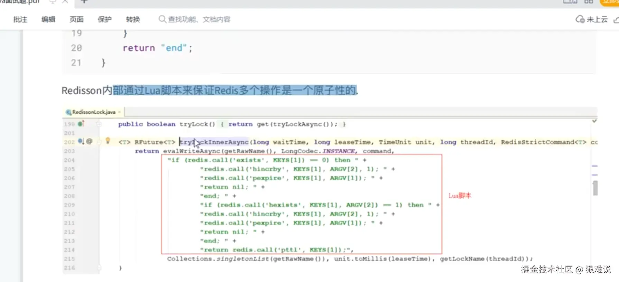Click unit.toMillis(leaseTime) in code
The width and height of the screenshot is (619, 282).
[383, 259]
